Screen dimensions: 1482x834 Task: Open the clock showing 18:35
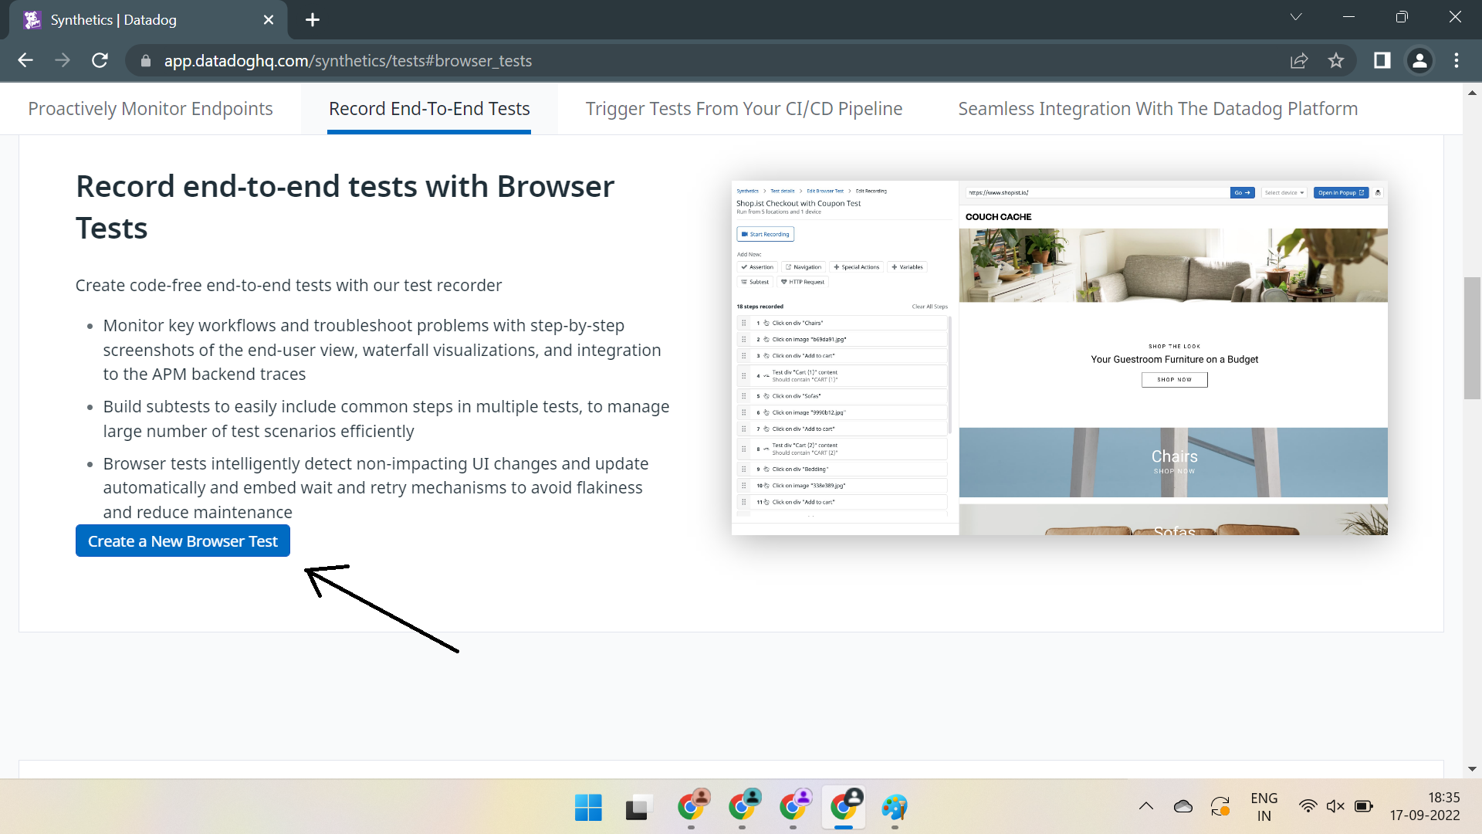click(1425, 806)
